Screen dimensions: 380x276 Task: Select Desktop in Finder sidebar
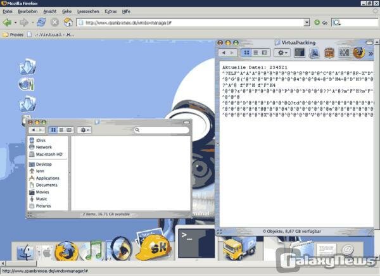[41, 164]
